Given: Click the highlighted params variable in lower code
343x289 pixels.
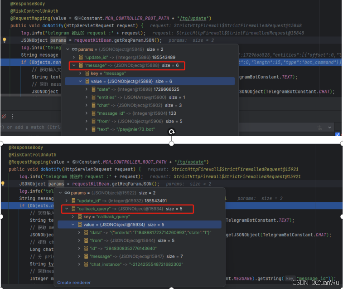Looking at the screenshot, I should tap(57, 184).
